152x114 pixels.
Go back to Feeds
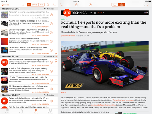[x=5, y=5]
